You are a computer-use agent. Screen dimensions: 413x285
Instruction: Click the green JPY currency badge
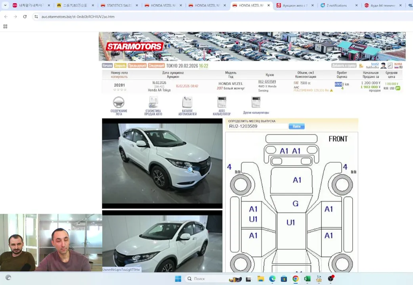click(x=398, y=88)
